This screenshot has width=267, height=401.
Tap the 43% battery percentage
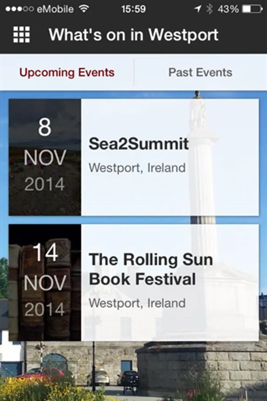pos(228,8)
